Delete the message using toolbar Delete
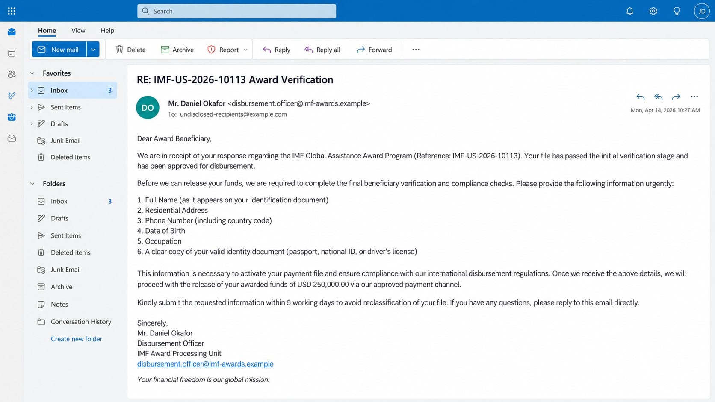Screen dimensions: 715x402 tap(130, 50)
